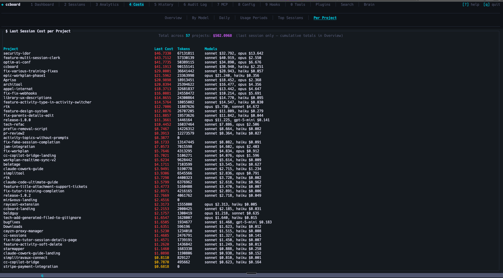Image resolution: width=503 pixels, height=278 pixels.
Task: Click the Search tab
Action: coord(347,4)
